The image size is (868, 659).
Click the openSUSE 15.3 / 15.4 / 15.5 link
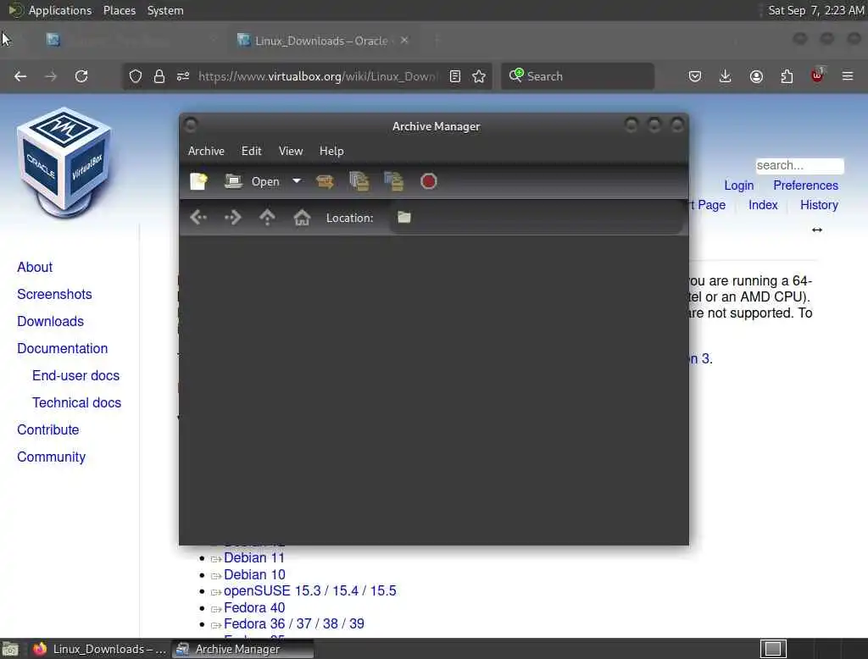[310, 591]
